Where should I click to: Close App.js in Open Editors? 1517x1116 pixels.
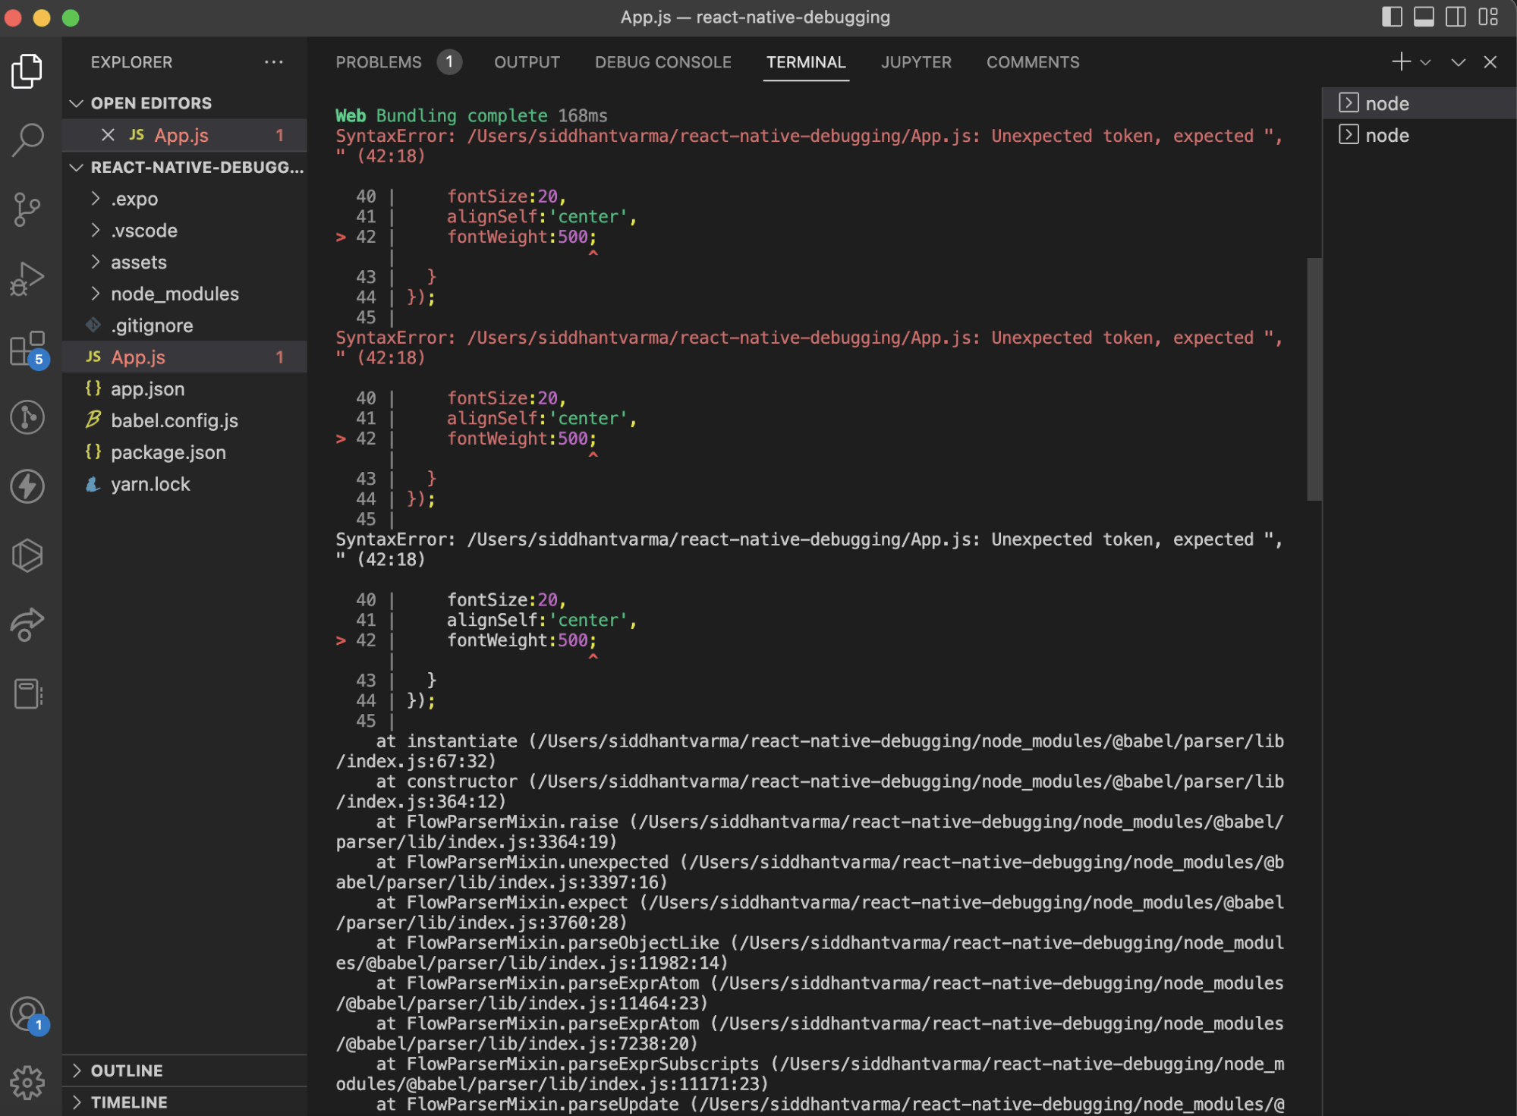pos(109,135)
